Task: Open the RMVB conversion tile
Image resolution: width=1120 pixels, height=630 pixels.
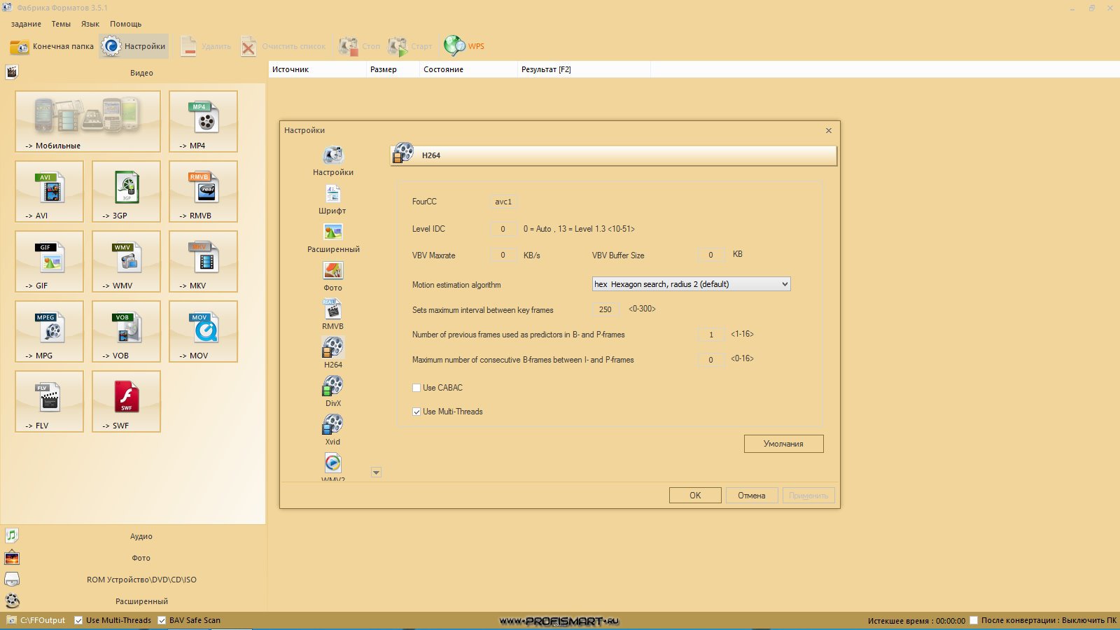Action: (203, 191)
